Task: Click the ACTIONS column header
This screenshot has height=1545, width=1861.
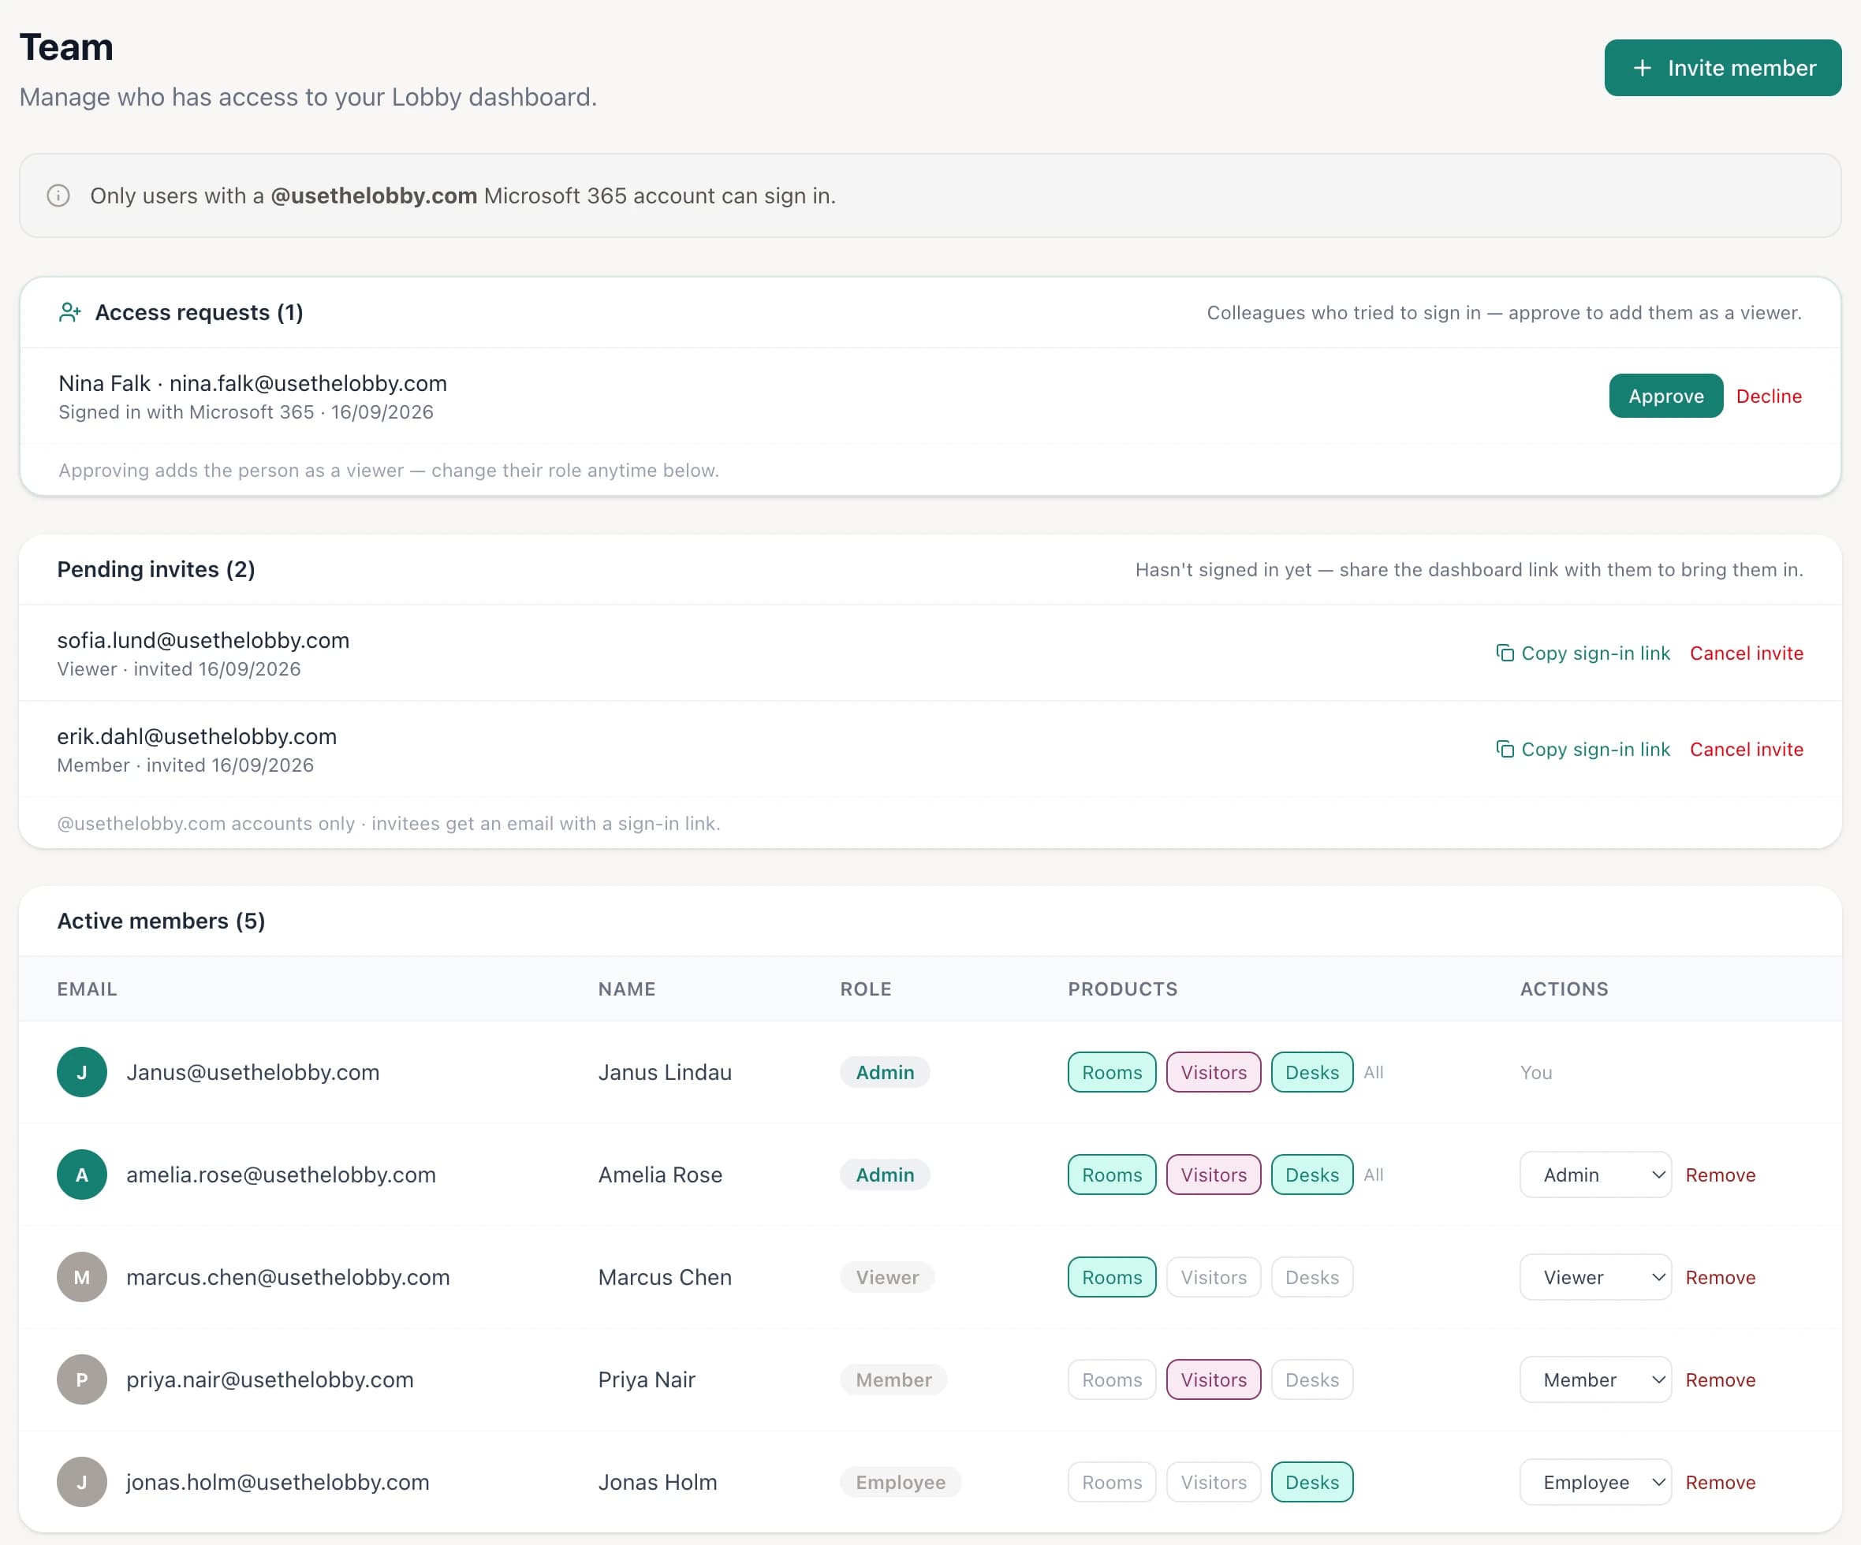Action: 1565,988
